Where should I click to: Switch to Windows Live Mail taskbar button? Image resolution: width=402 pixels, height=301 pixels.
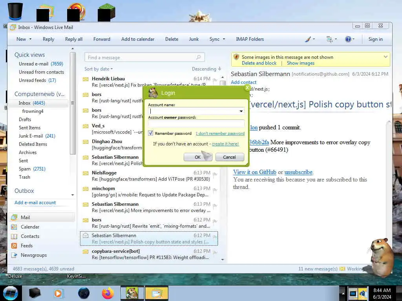tap(156, 293)
